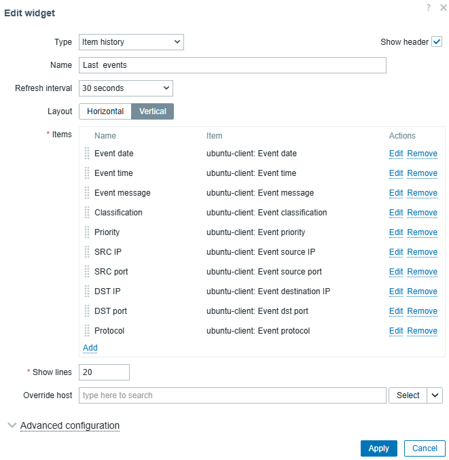Add a new item to the list
The width and height of the screenshot is (449, 460).
click(x=90, y=348)
